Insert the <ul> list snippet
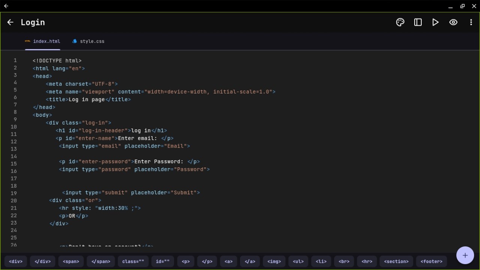Image resolution: width=480 pixels, height=270 pixels. pos(298,261)
